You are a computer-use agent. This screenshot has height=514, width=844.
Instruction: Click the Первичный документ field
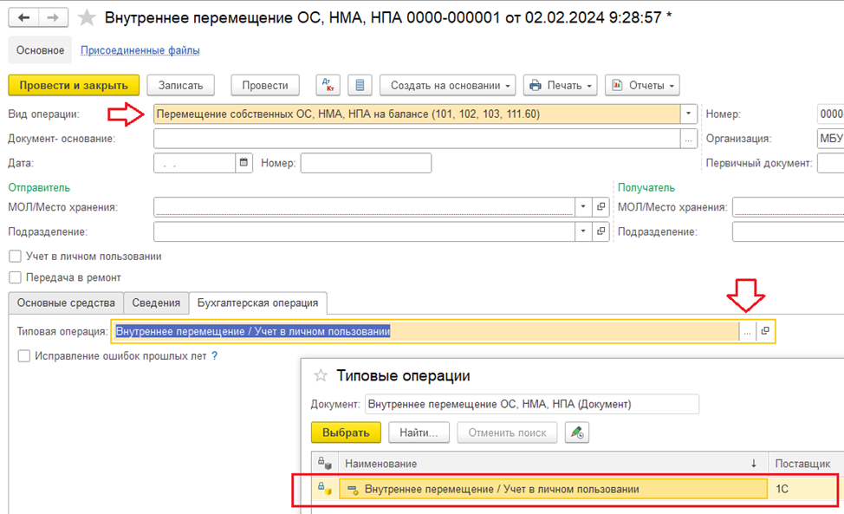coord(830,163)
